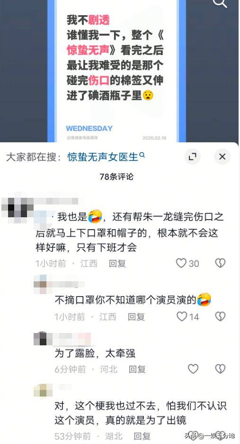
Task: Reply to the first comment from 江西
Action: point(117,263)
